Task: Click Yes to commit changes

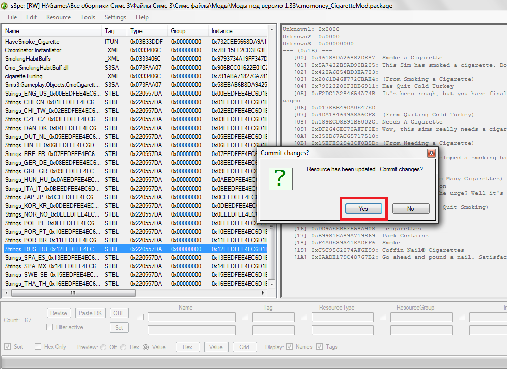Action: (x=363, y=209)
